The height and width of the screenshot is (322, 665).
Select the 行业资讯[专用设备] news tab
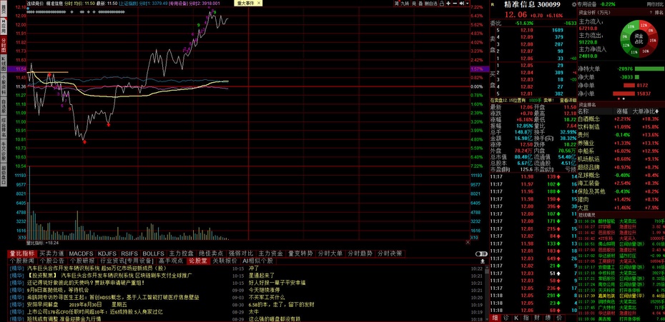[126, 261]
